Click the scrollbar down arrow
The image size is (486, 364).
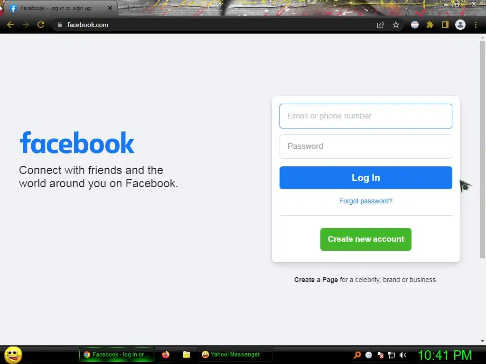click(x=482, y=341)
